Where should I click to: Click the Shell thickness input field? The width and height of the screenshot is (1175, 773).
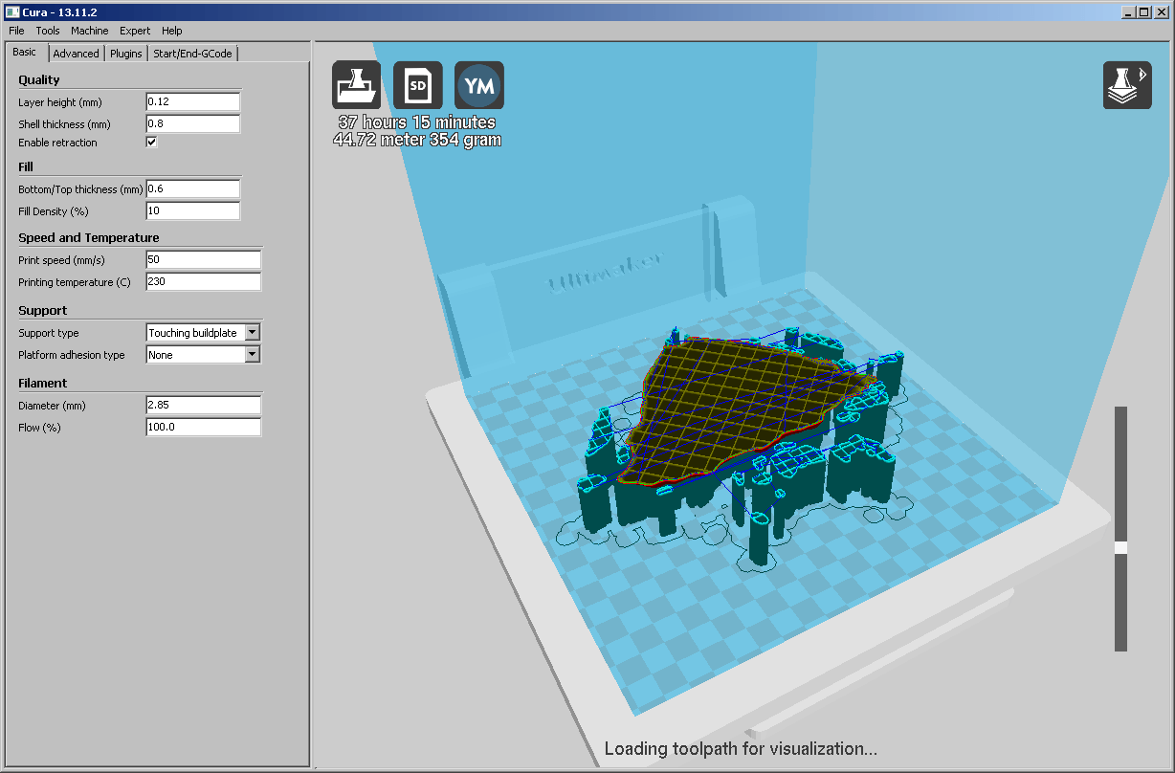click(192, 123)
